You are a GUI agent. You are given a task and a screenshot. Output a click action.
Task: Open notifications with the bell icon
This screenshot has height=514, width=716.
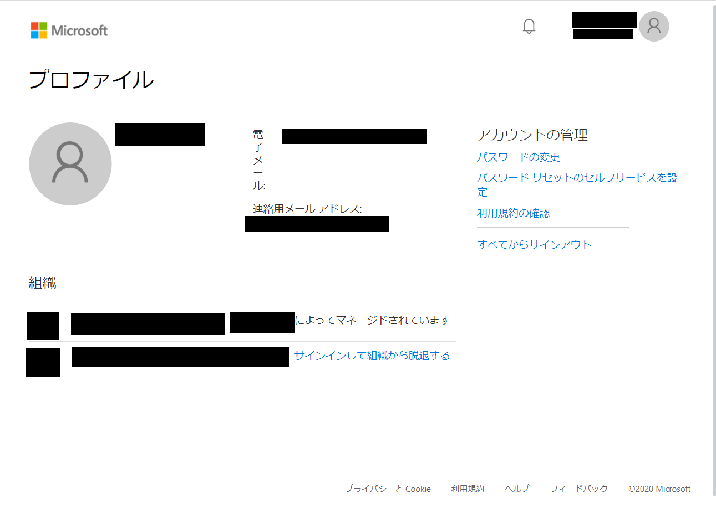[x=529, y=26]
